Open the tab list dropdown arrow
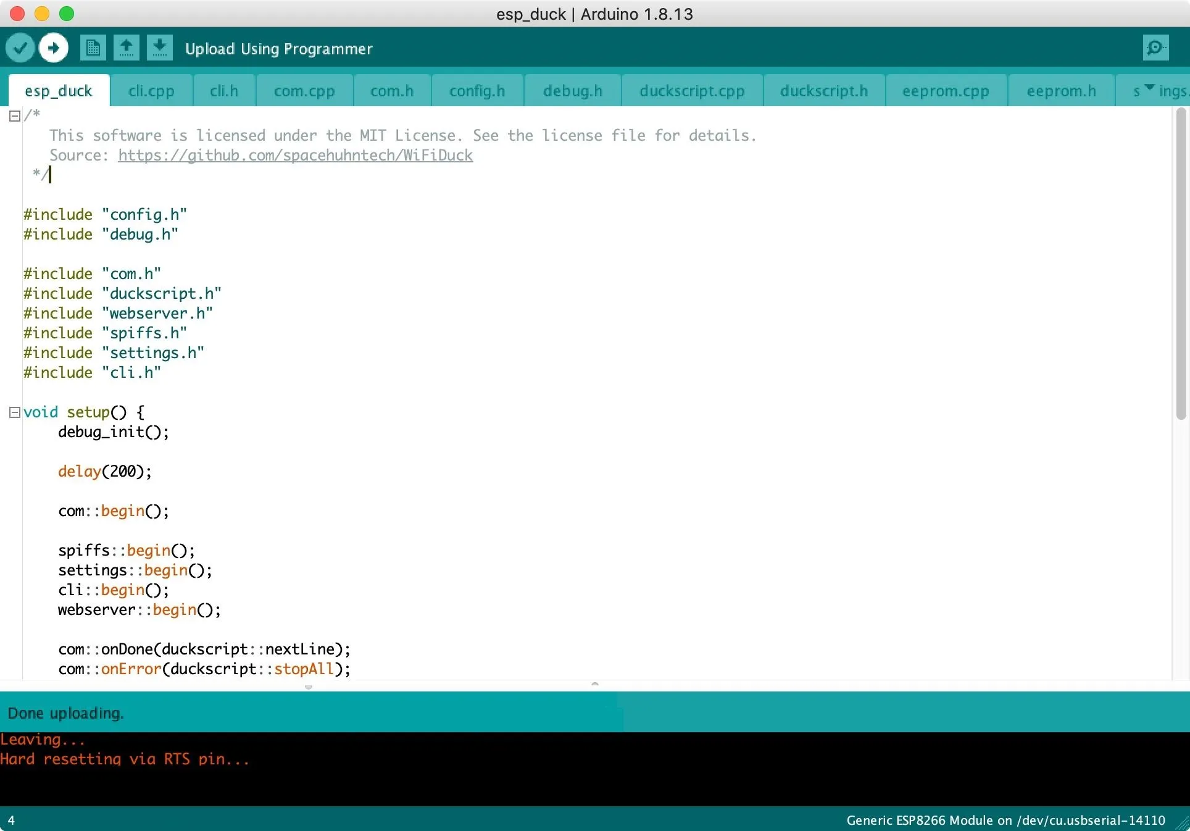 click(x=1149, y=88)
